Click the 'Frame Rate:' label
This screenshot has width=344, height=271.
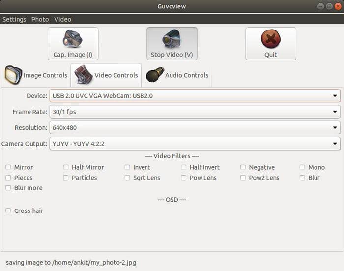(30, 112)
